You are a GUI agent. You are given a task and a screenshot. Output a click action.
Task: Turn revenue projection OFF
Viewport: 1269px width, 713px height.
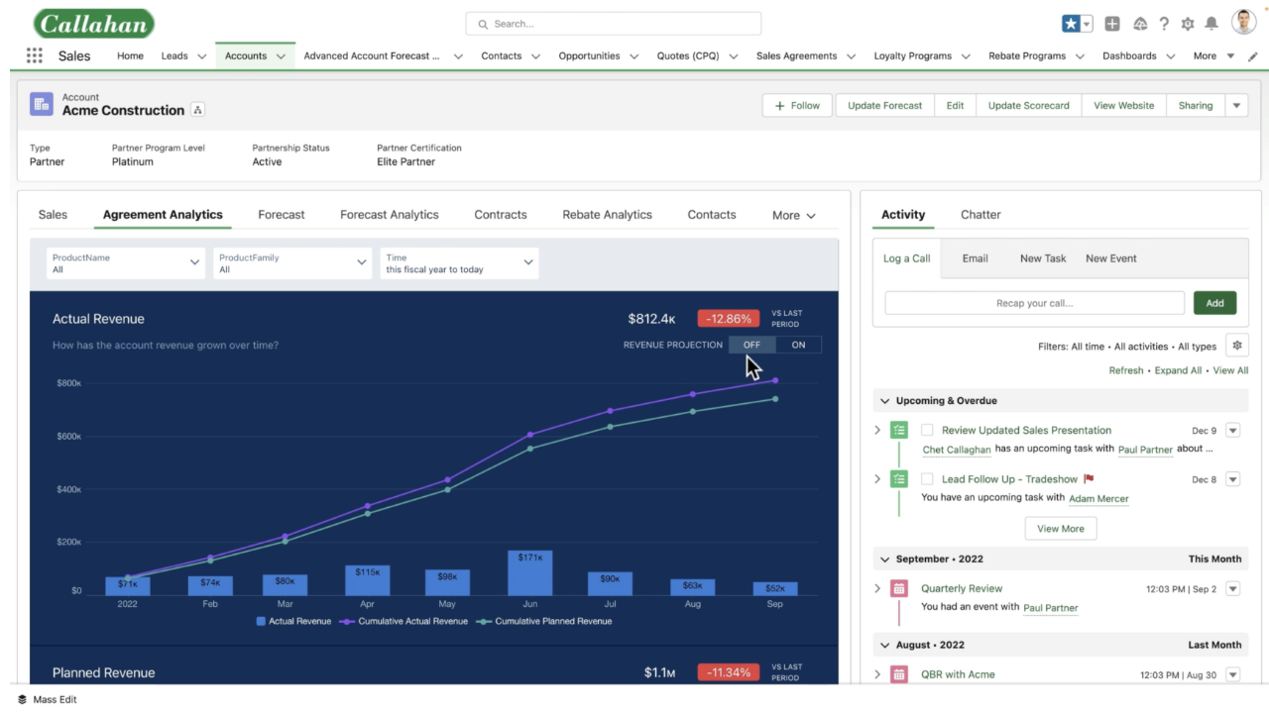(x=751, y=345)
